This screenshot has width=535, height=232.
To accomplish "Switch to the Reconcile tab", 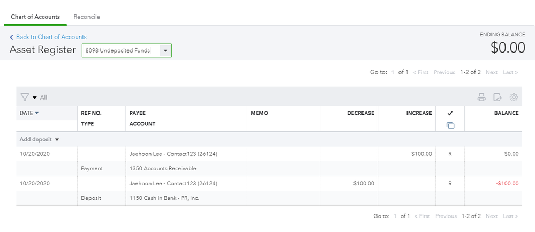I will pos(87,17).
